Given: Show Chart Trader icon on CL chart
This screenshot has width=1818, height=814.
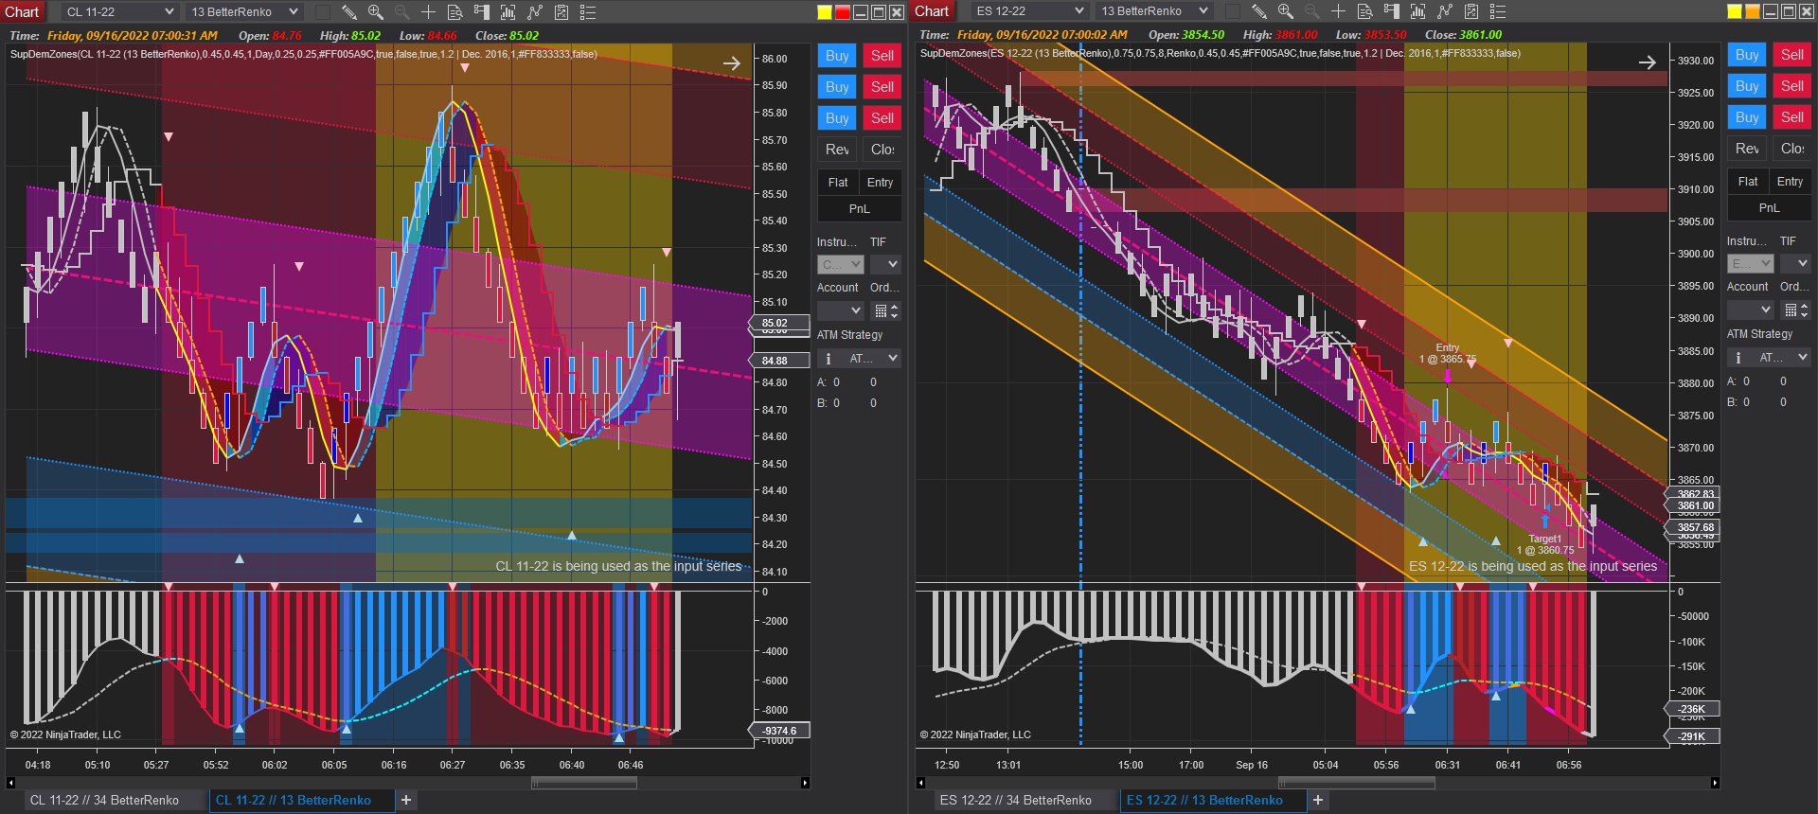Looking at the screenshot, I should (481, 12).
